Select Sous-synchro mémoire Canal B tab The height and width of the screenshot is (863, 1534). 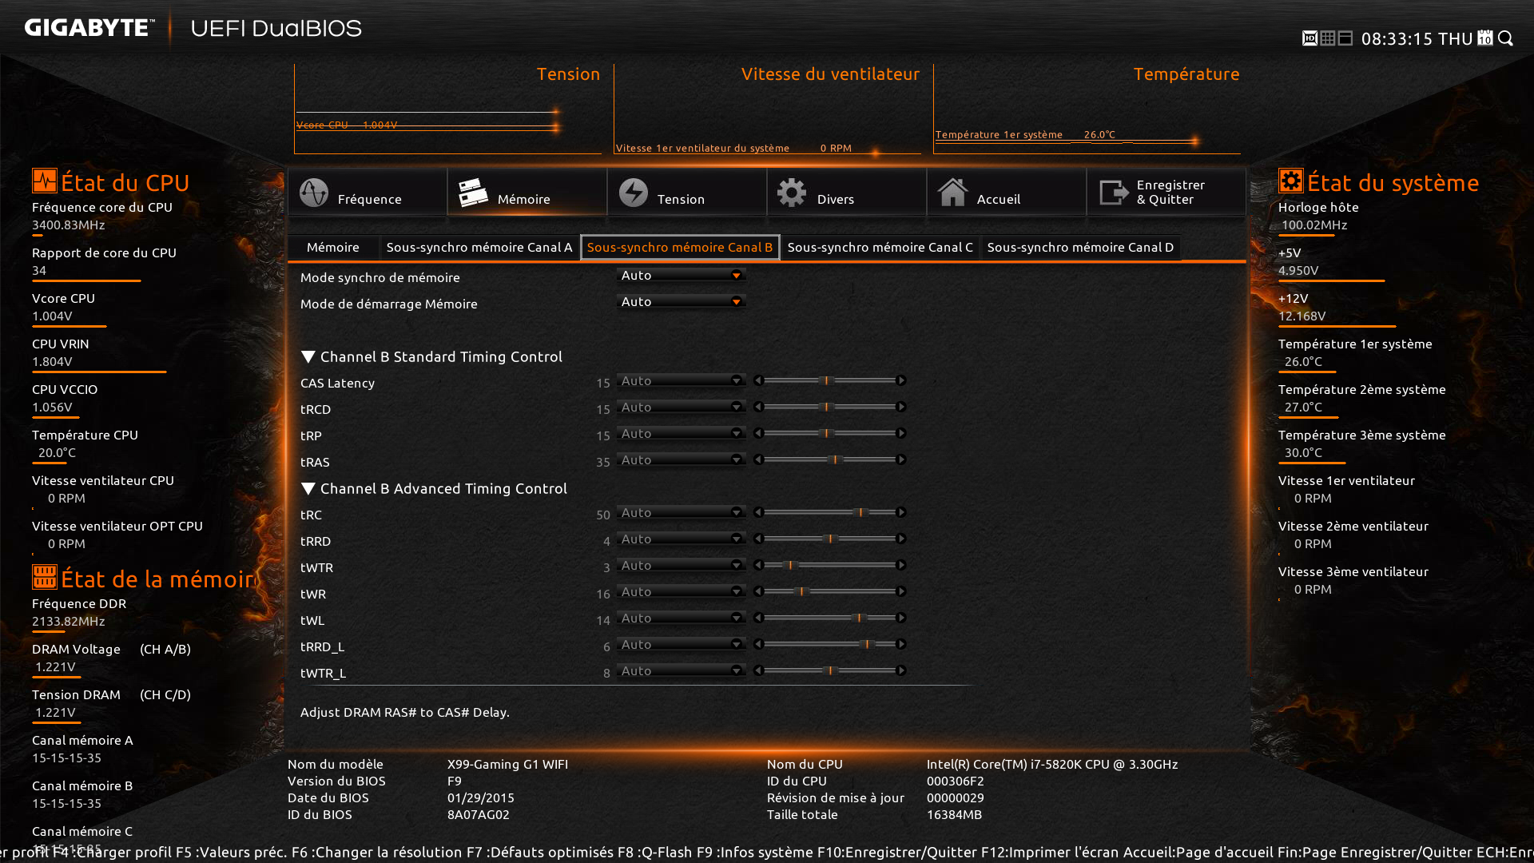pos(680,248)
